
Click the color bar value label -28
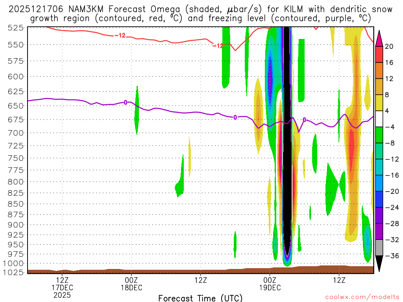pyautogui.click(x=392, y=224)
